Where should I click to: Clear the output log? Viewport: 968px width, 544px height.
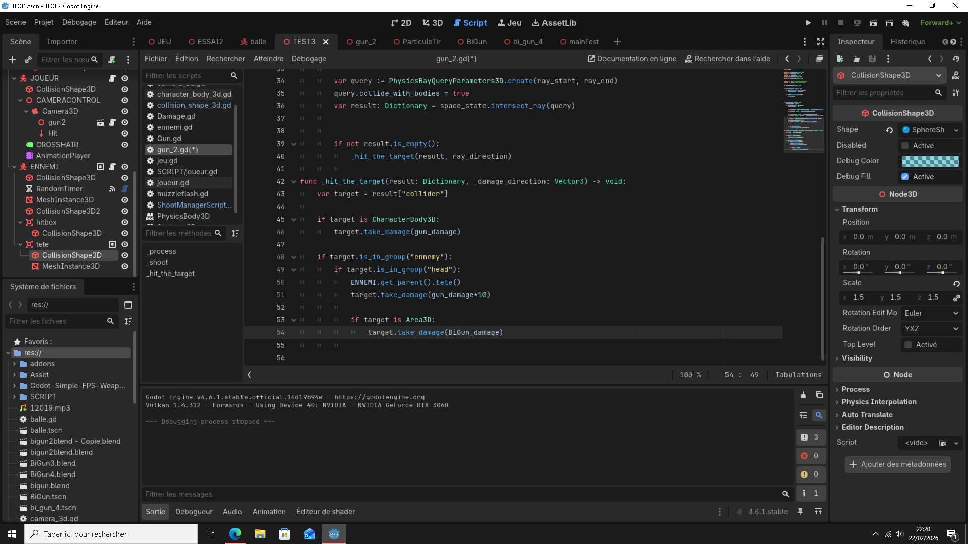pos(803,395)
